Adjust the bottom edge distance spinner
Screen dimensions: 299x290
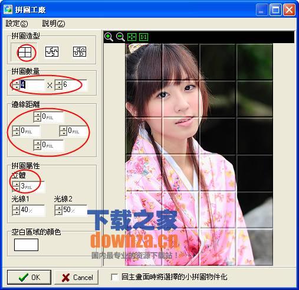click(37, 145)
